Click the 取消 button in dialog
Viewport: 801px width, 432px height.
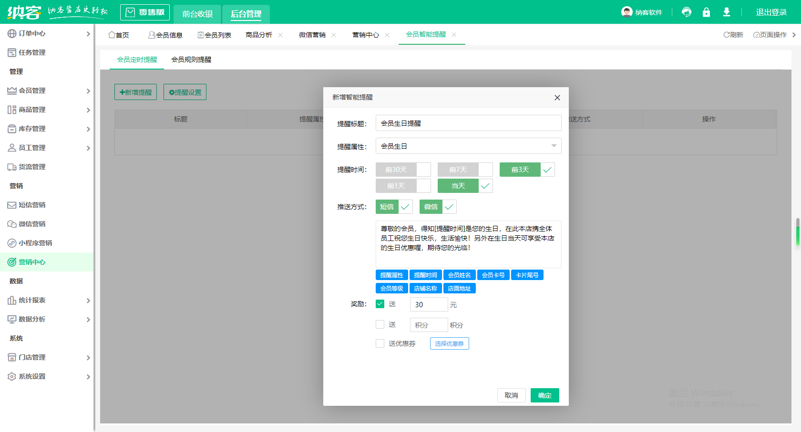pyautogui.click(x=512, y=395)
